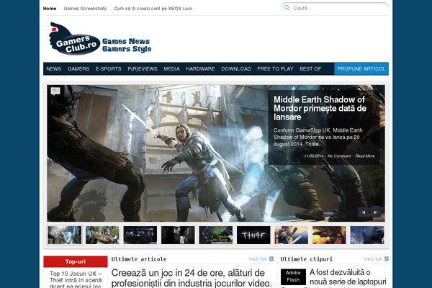
Task: Select the green-toned fifth thumbnail
Action: click(x=216, y=235)
